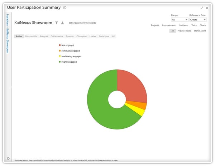Open the filter funnel icon
This screenshot has width=215, height=166.
click(57, 23)
